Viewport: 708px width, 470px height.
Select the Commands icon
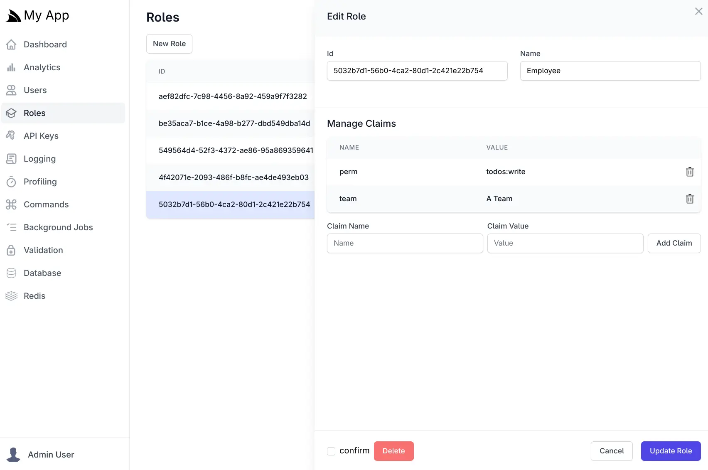tap(11, 204)
